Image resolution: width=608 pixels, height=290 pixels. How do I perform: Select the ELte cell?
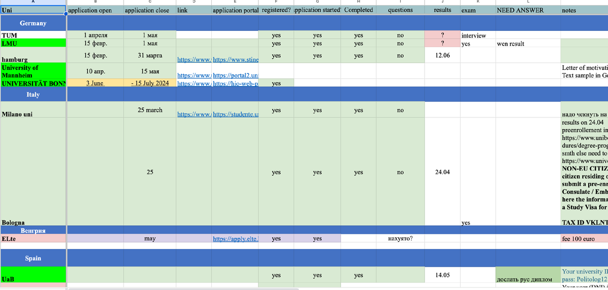pos(33,238)
